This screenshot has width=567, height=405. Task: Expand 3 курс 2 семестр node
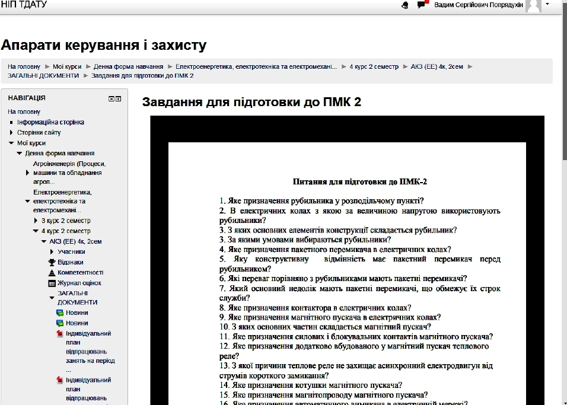click(x=36, y=221)
